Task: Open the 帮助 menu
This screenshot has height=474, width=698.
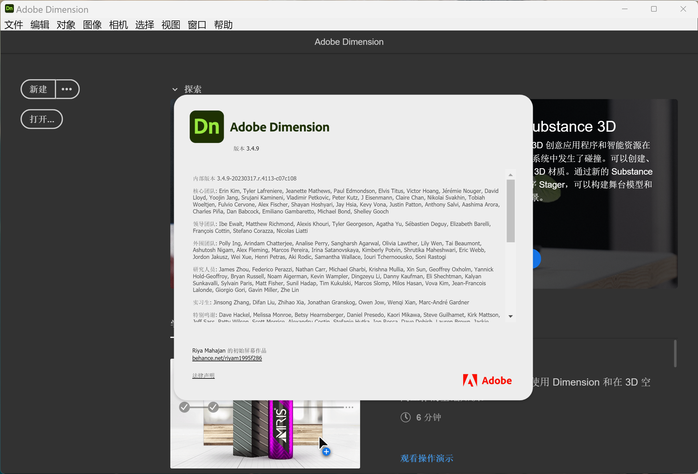Action: coord(223,25)
